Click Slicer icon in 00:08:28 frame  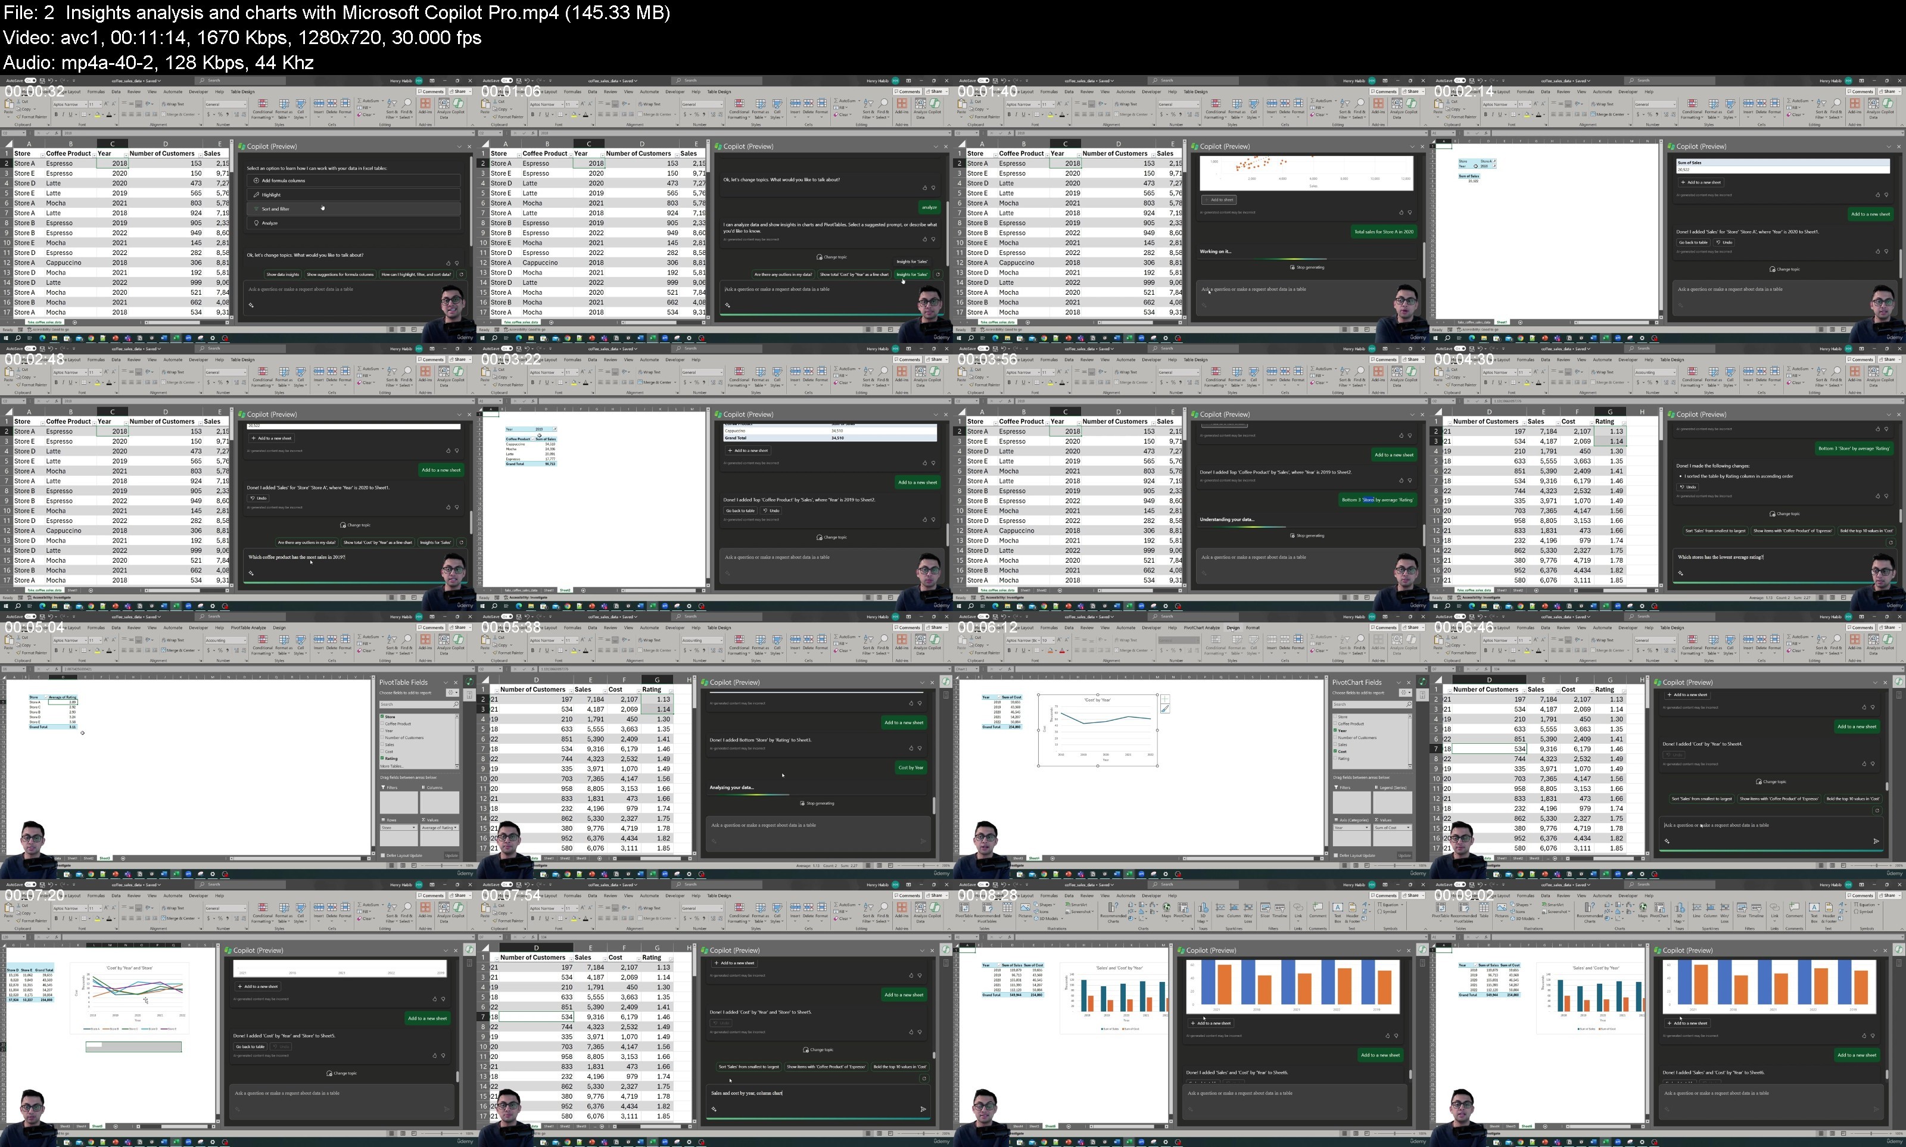[x=1265, y=908]
